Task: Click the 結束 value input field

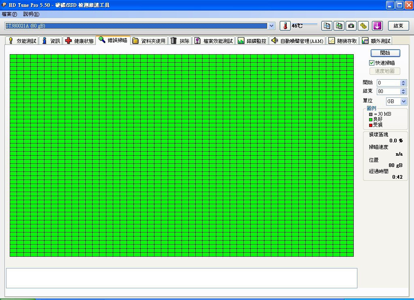Action: [389, 91]
